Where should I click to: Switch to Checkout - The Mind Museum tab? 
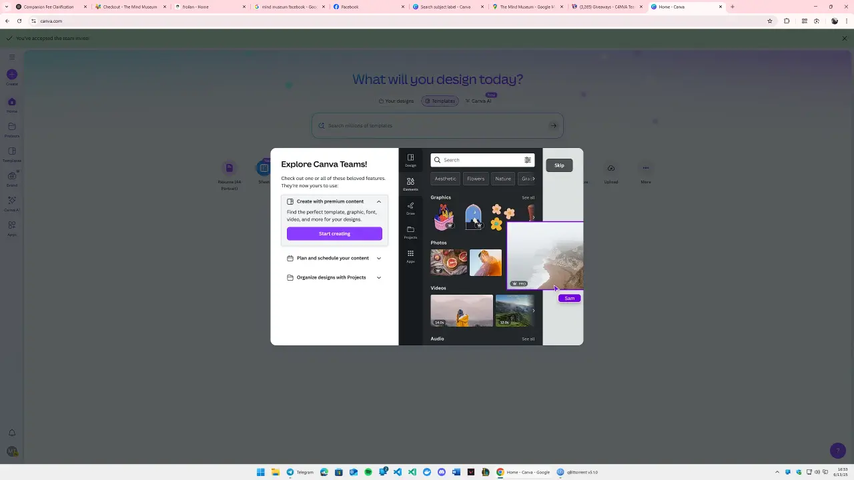pyautogui.click(x=130, y=7)
